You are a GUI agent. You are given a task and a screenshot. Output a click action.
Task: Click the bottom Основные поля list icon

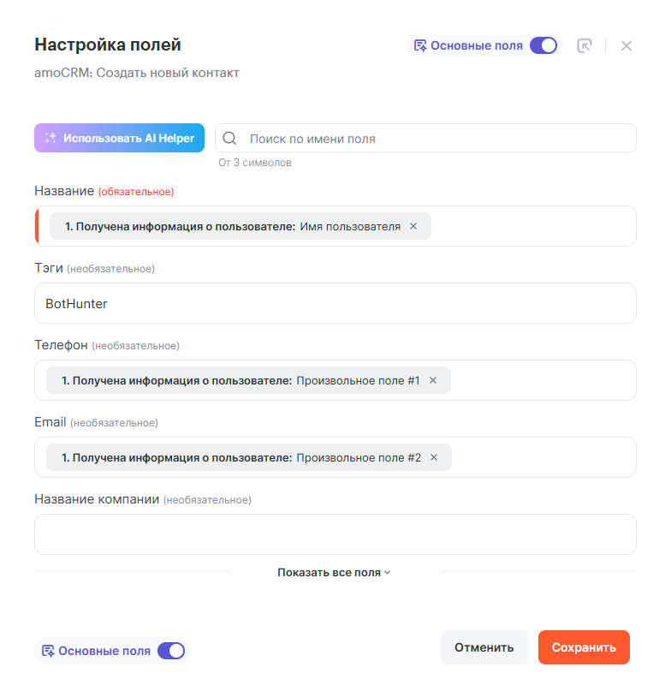click(48, 651)
